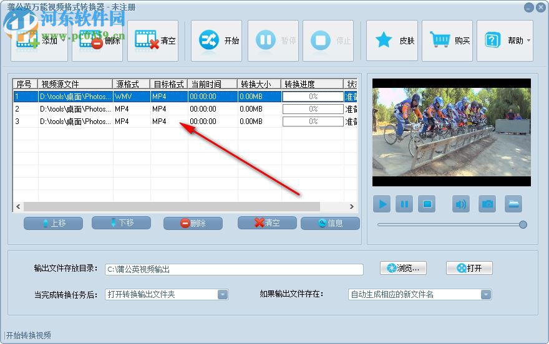The width and height of the screenshot is (549, 344).
Task: Toggle the preview volume speaker icon
Action: click(x=461, y=204)
